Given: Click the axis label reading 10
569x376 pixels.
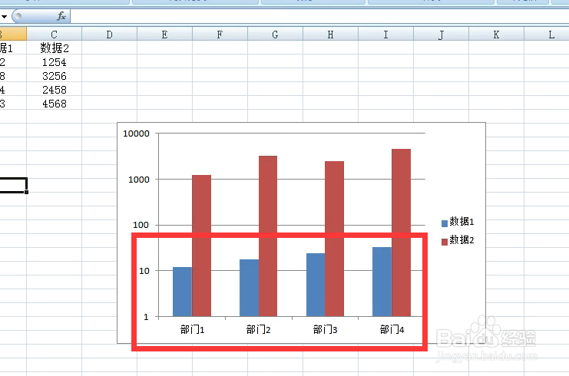Looking at the screenshot, I should [x=144, y=271].
